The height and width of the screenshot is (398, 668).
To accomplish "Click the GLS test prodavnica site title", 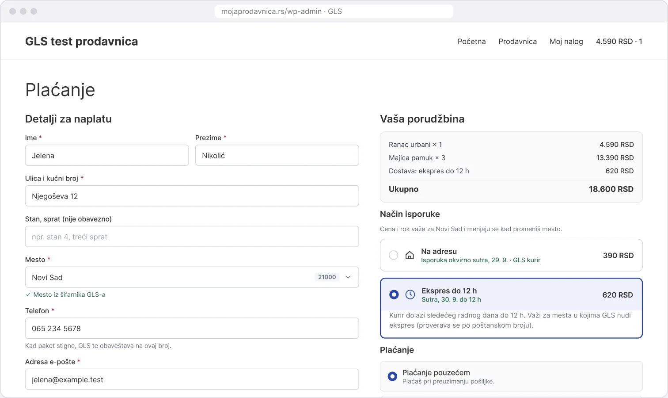I will pos(82,42).
